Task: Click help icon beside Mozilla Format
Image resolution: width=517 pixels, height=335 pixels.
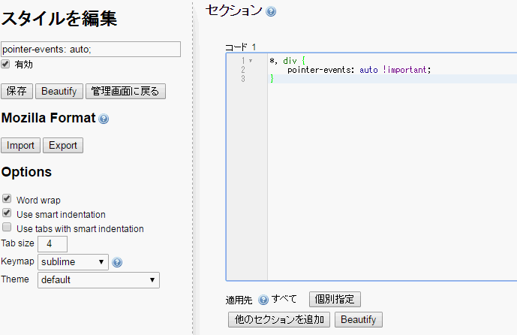Action: tap(104, 119)
